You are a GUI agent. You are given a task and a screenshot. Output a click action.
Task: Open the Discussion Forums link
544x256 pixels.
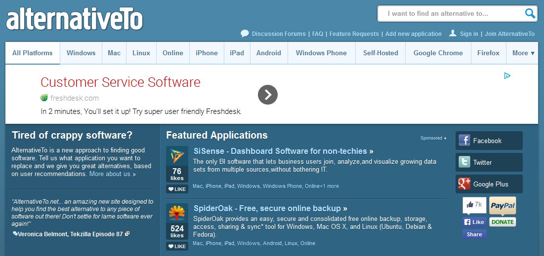click(279, 34)
